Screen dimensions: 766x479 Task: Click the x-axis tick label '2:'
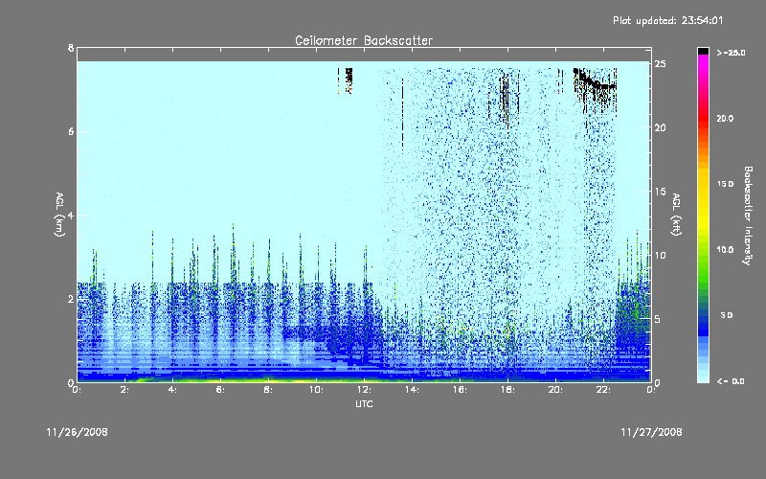(125, 390)
